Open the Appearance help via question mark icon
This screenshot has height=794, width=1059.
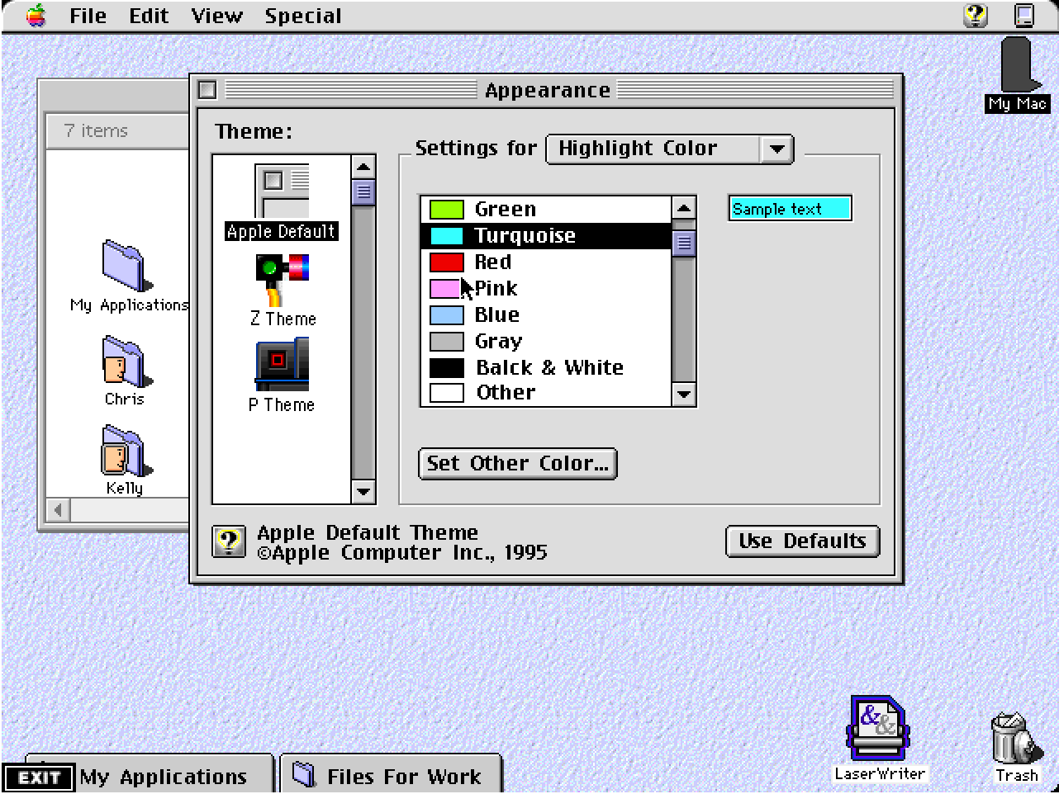pyautogui.click(x=229, y=541)
